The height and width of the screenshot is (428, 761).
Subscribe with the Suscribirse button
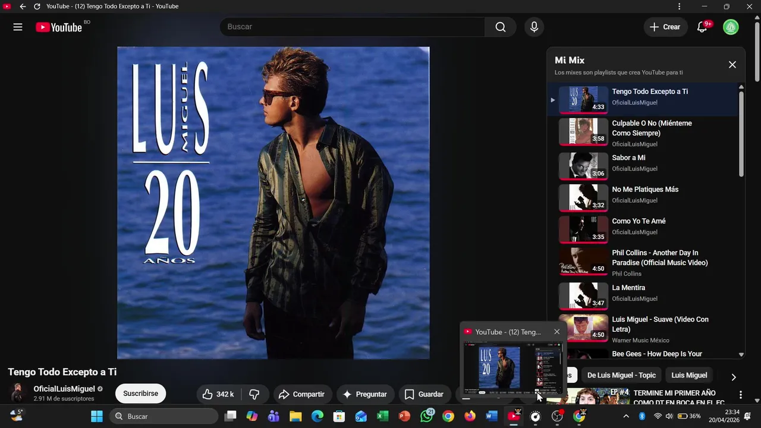[140, 394]
